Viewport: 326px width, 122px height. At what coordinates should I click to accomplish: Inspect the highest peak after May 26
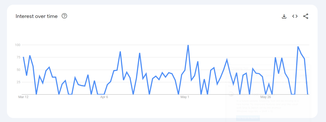(298, 46)
